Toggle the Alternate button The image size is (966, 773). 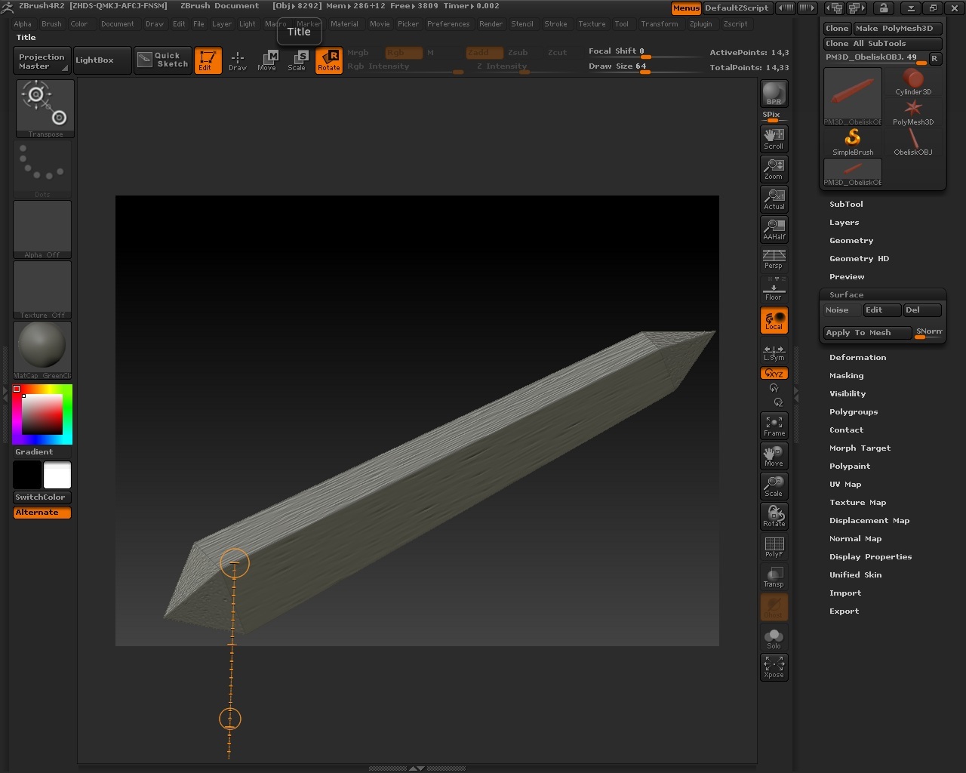tap(42, 513)
